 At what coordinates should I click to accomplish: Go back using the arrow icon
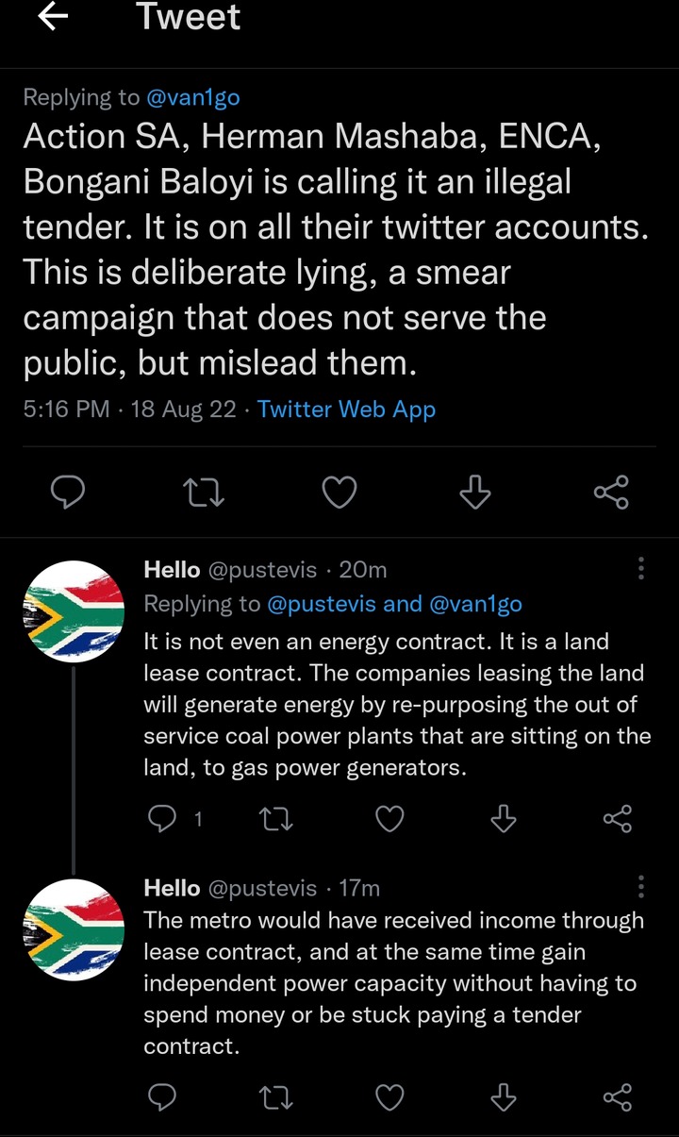click(x=54, y=17)
